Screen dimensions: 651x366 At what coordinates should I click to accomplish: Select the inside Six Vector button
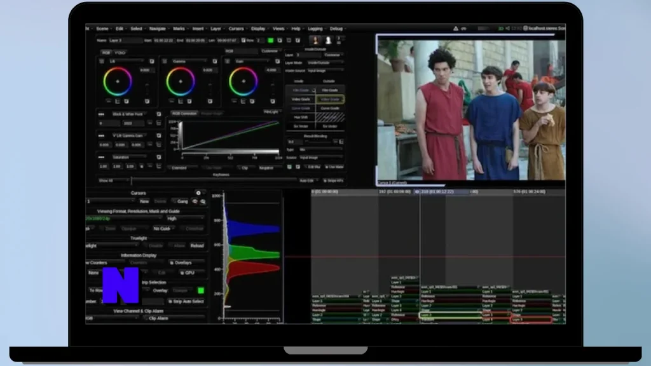tap(301, 126)
